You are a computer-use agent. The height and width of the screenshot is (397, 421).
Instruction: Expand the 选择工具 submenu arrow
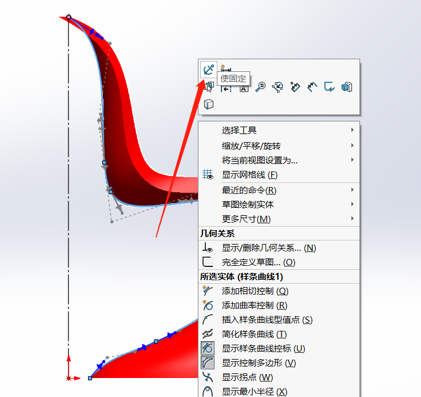352,130
